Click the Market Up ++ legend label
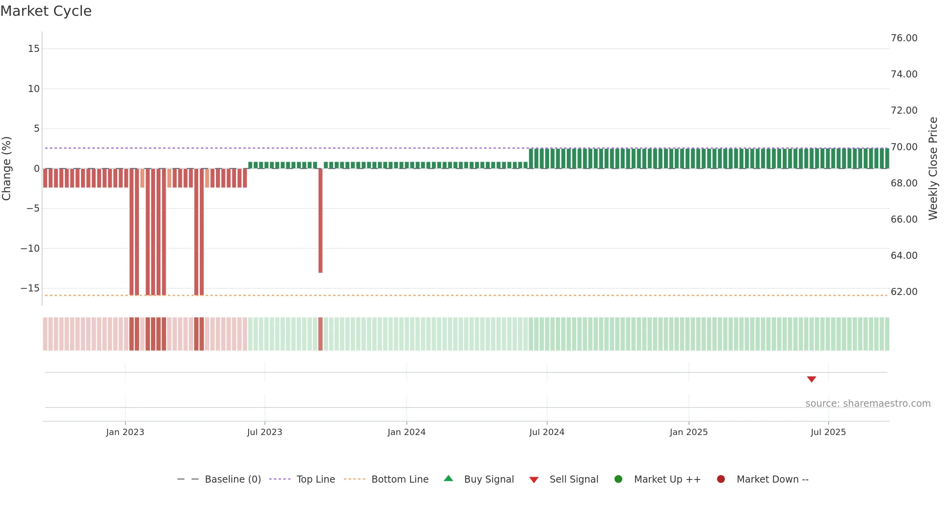This screenshot has width=944, height=531. tap(667, 479)
